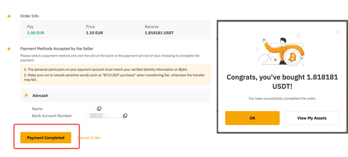348x157 pixels.
Task: Click the Receive amount 1.818181 USDT
Action: 159,33
